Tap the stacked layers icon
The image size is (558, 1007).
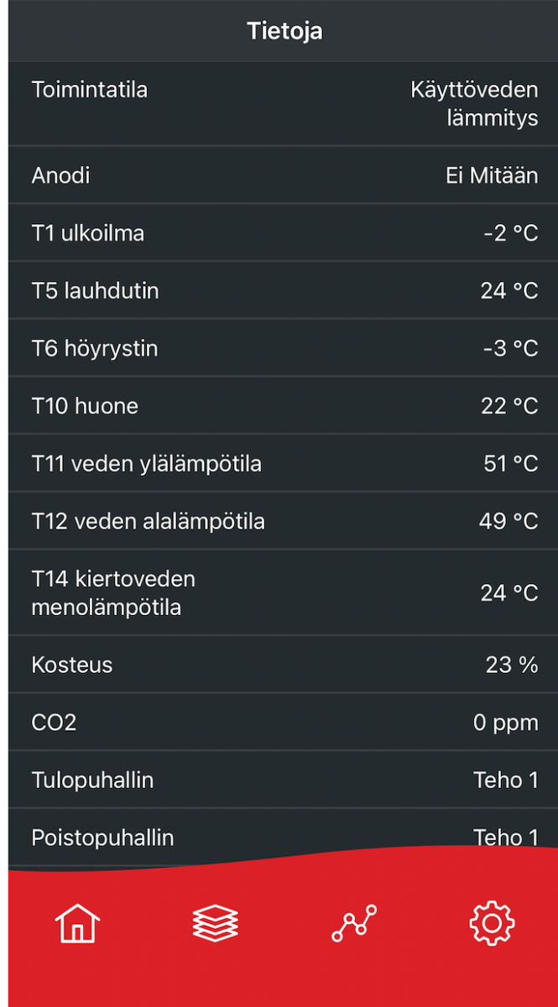tap(216, 923)
